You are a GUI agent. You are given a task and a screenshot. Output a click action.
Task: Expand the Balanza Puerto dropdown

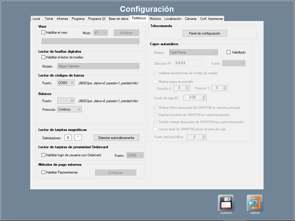click(66, 101)
